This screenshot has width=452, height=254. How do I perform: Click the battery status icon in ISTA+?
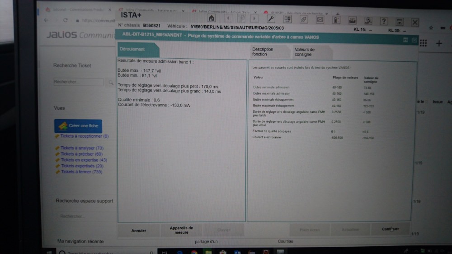tap(336, 20)
